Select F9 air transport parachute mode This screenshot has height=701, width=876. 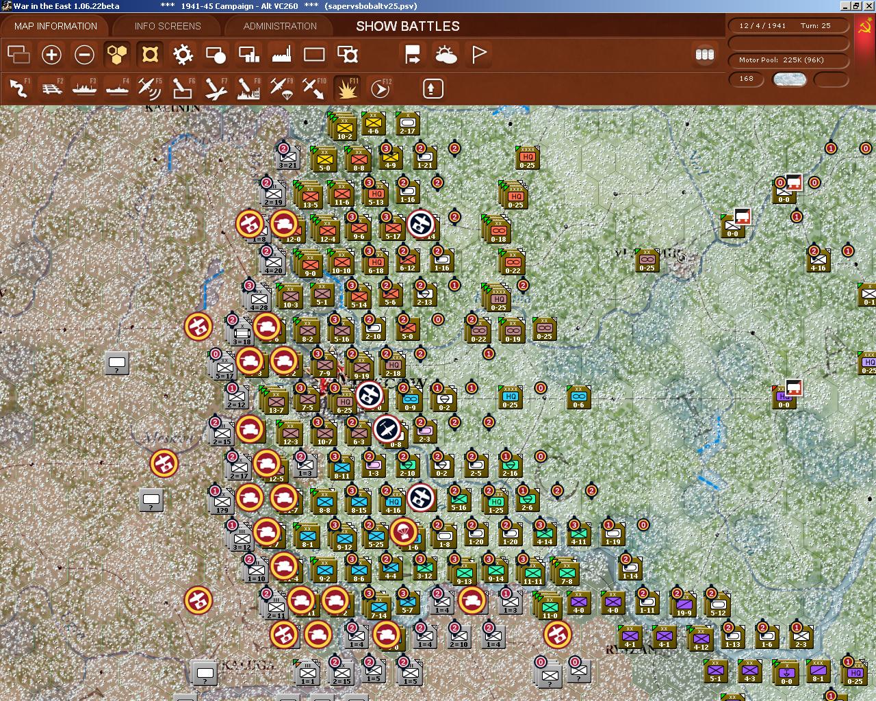click(281, 88)
